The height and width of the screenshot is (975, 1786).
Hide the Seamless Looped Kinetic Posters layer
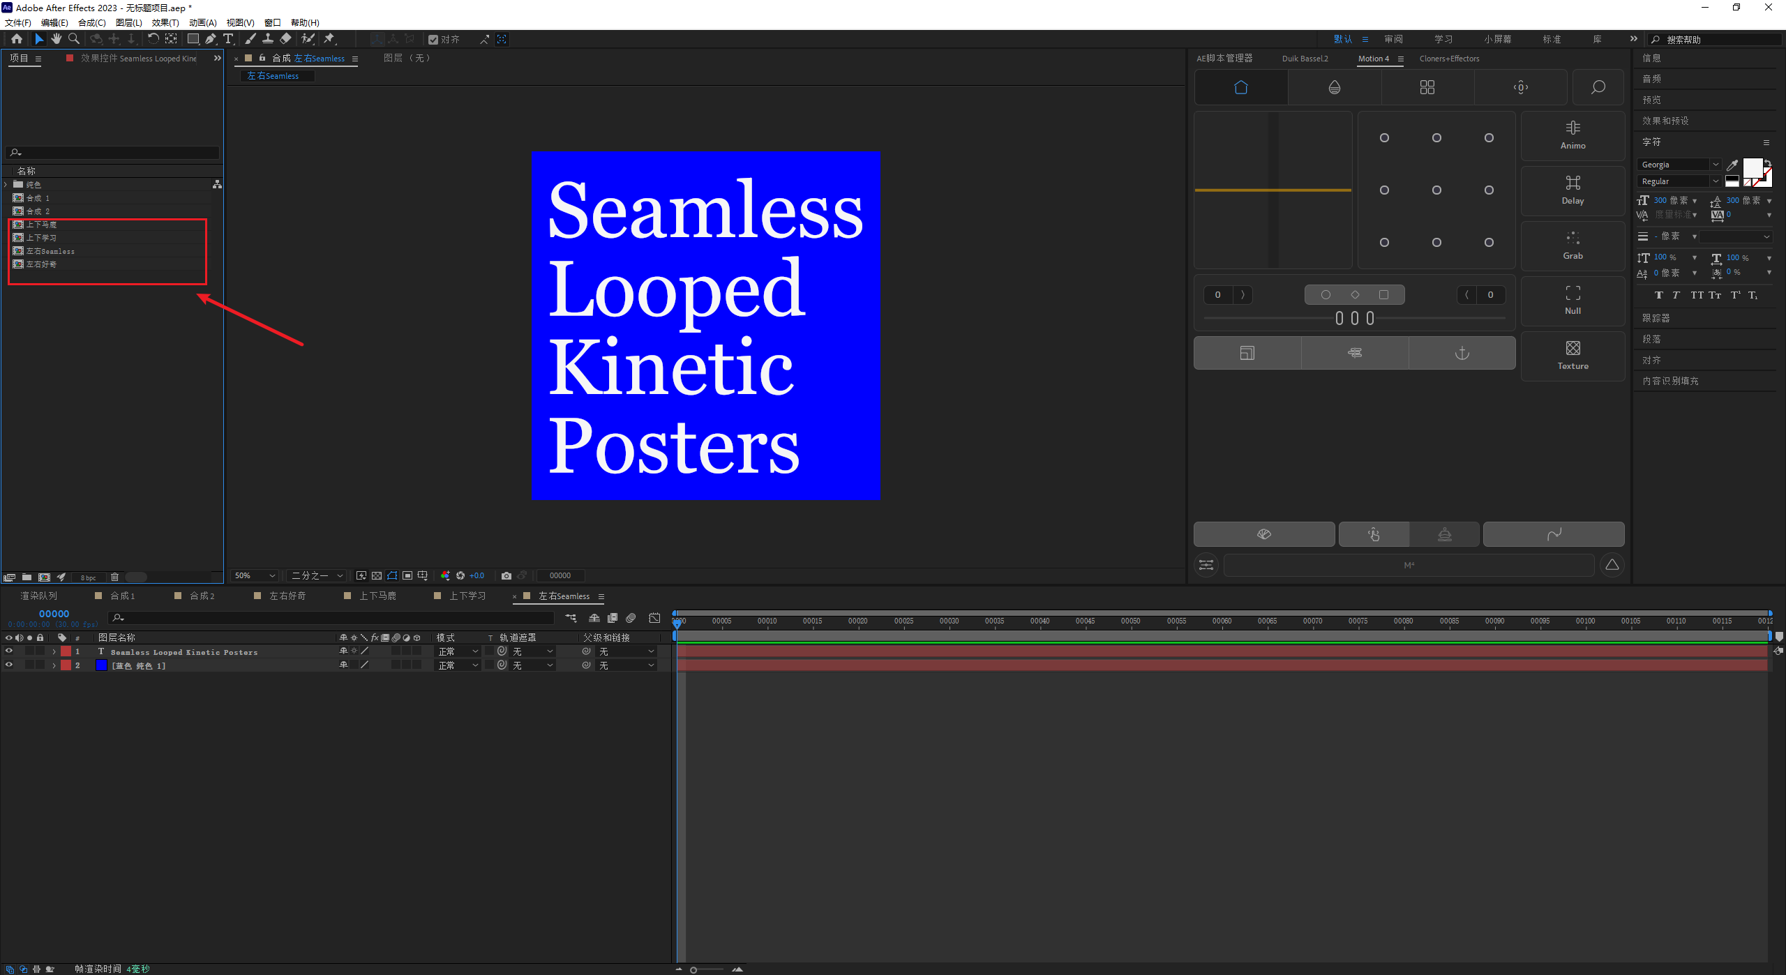point(9,651)
